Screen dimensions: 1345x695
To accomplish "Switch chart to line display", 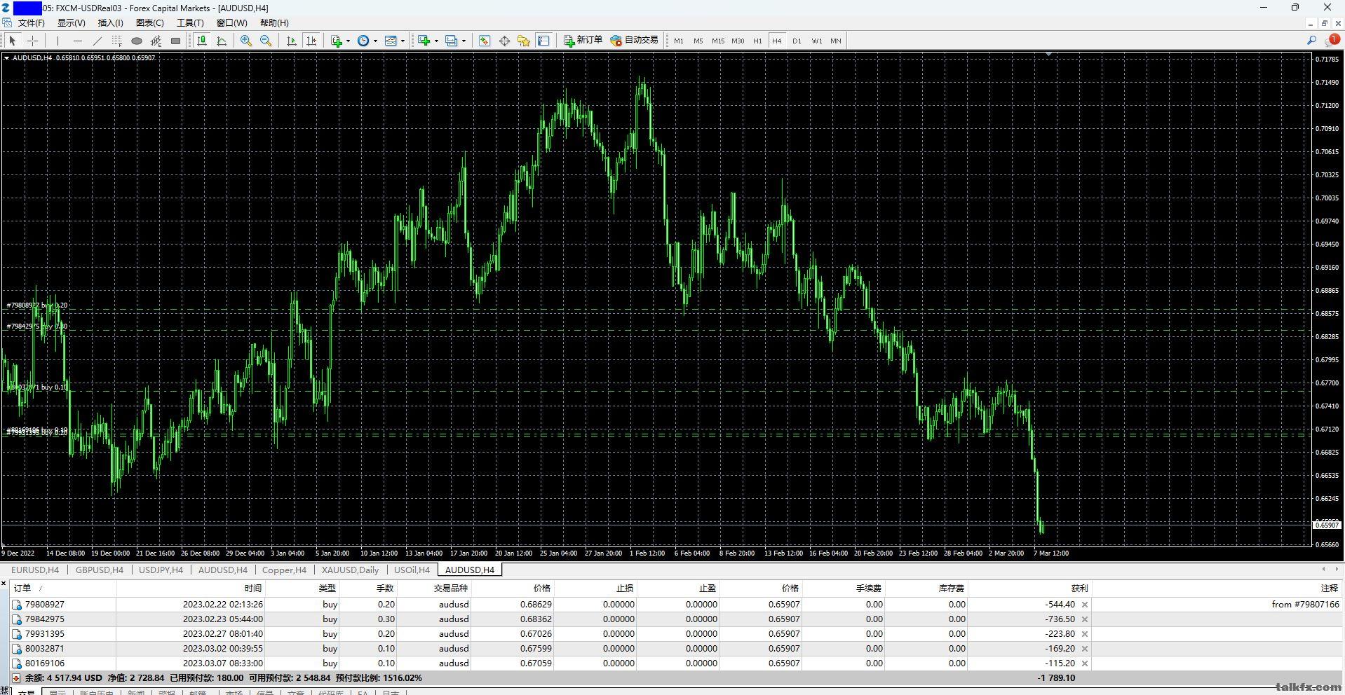I will click(x=222, y=41).
